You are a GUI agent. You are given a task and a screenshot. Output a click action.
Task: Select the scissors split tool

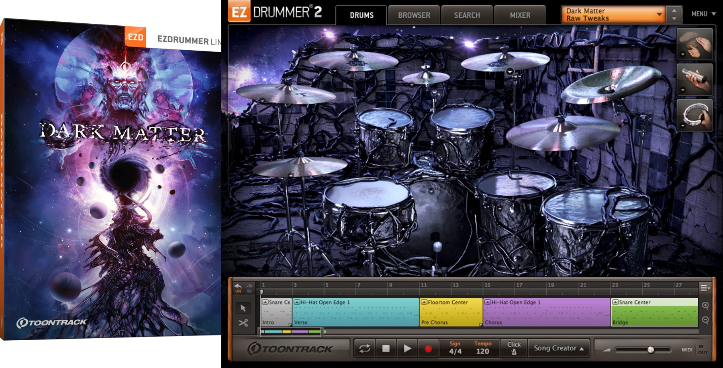[243, 323]
